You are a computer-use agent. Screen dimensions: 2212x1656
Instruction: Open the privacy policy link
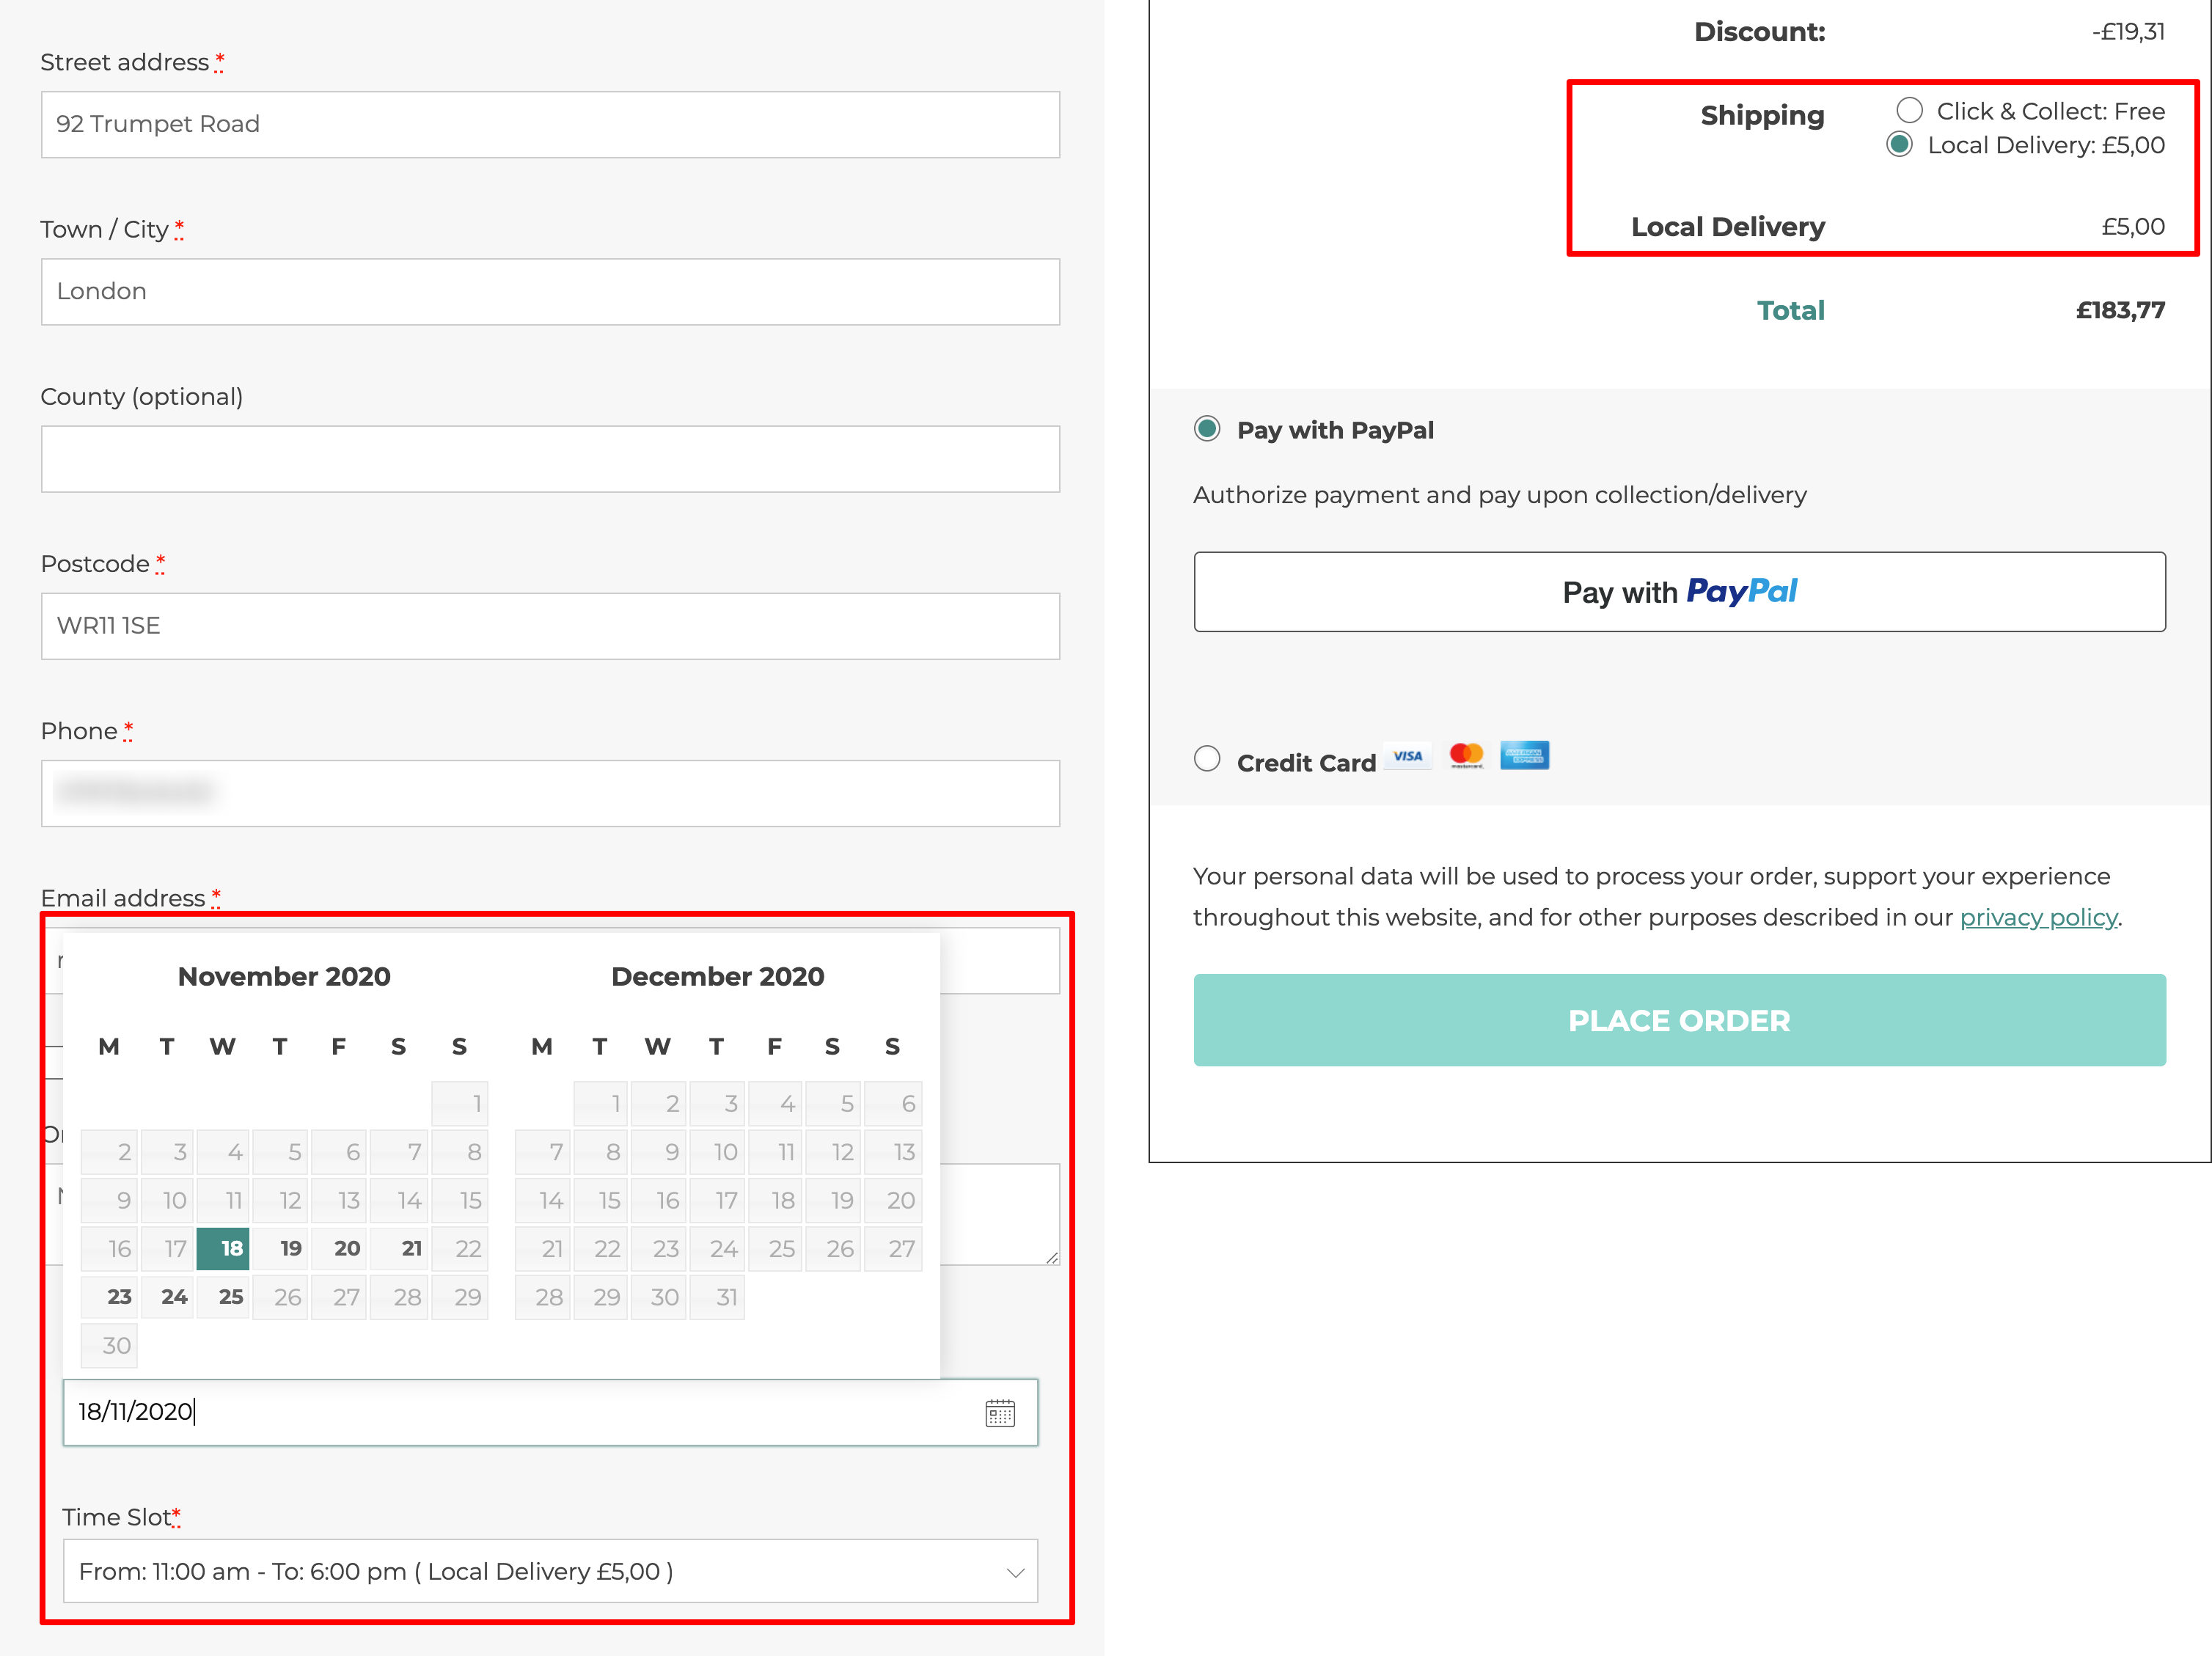point(2038,918)
